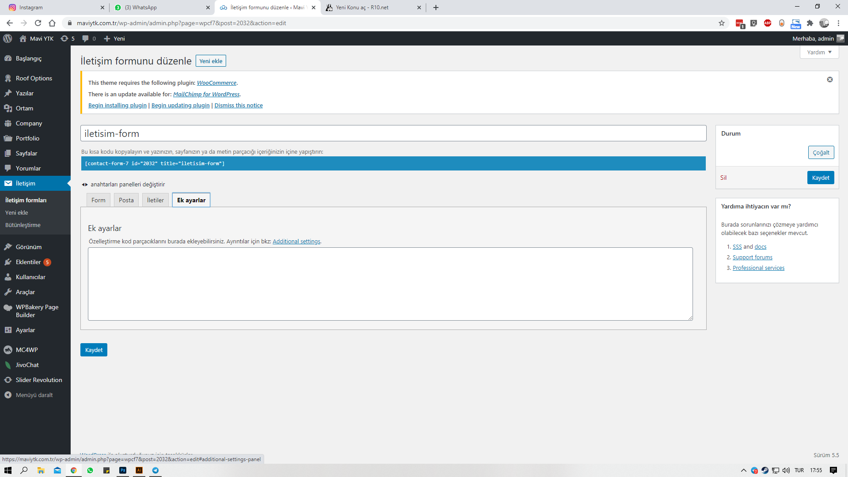Image resolution: width=848 pixels, height=477 pixels.
Task: Select the Ek ayarlar tab
Action: 191,200
